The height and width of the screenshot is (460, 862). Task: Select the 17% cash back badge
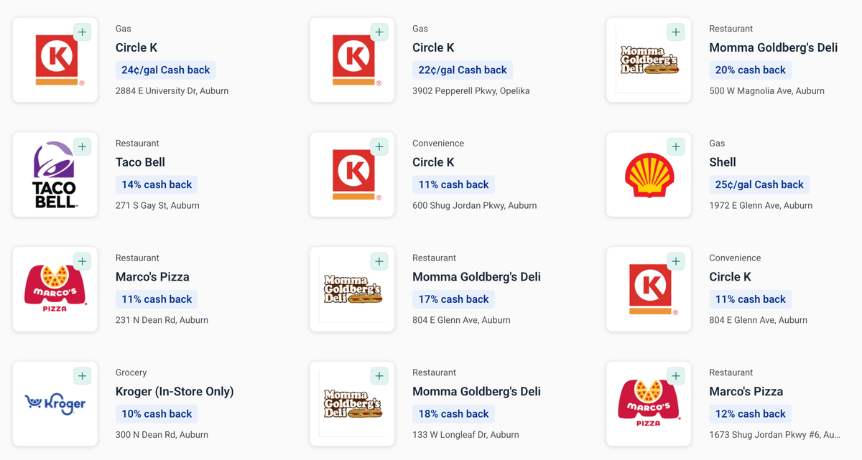coord(453,299)
